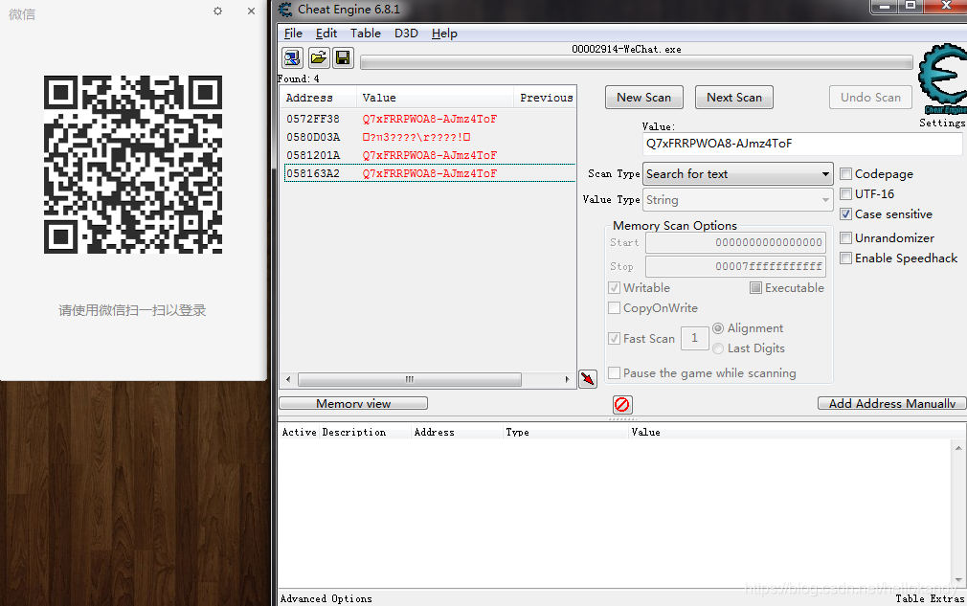
Task: Open the D3D menu
Action: click(406, 34)
